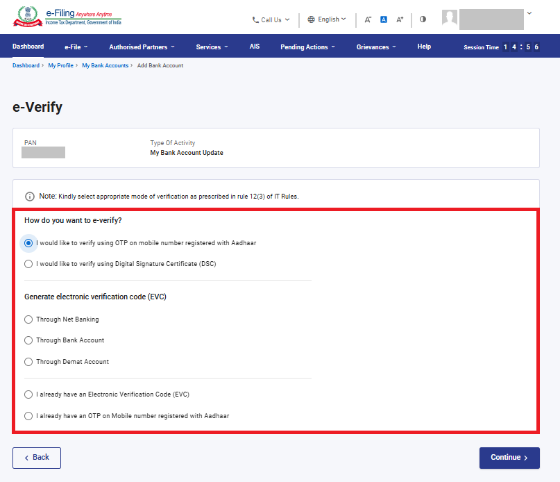Decrease font size with A- icon
This screenshot has width=560, height=482.
368,19
